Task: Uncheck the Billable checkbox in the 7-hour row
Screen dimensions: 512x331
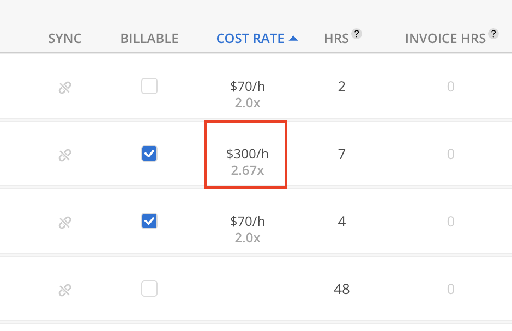Action: pos(149,154)
